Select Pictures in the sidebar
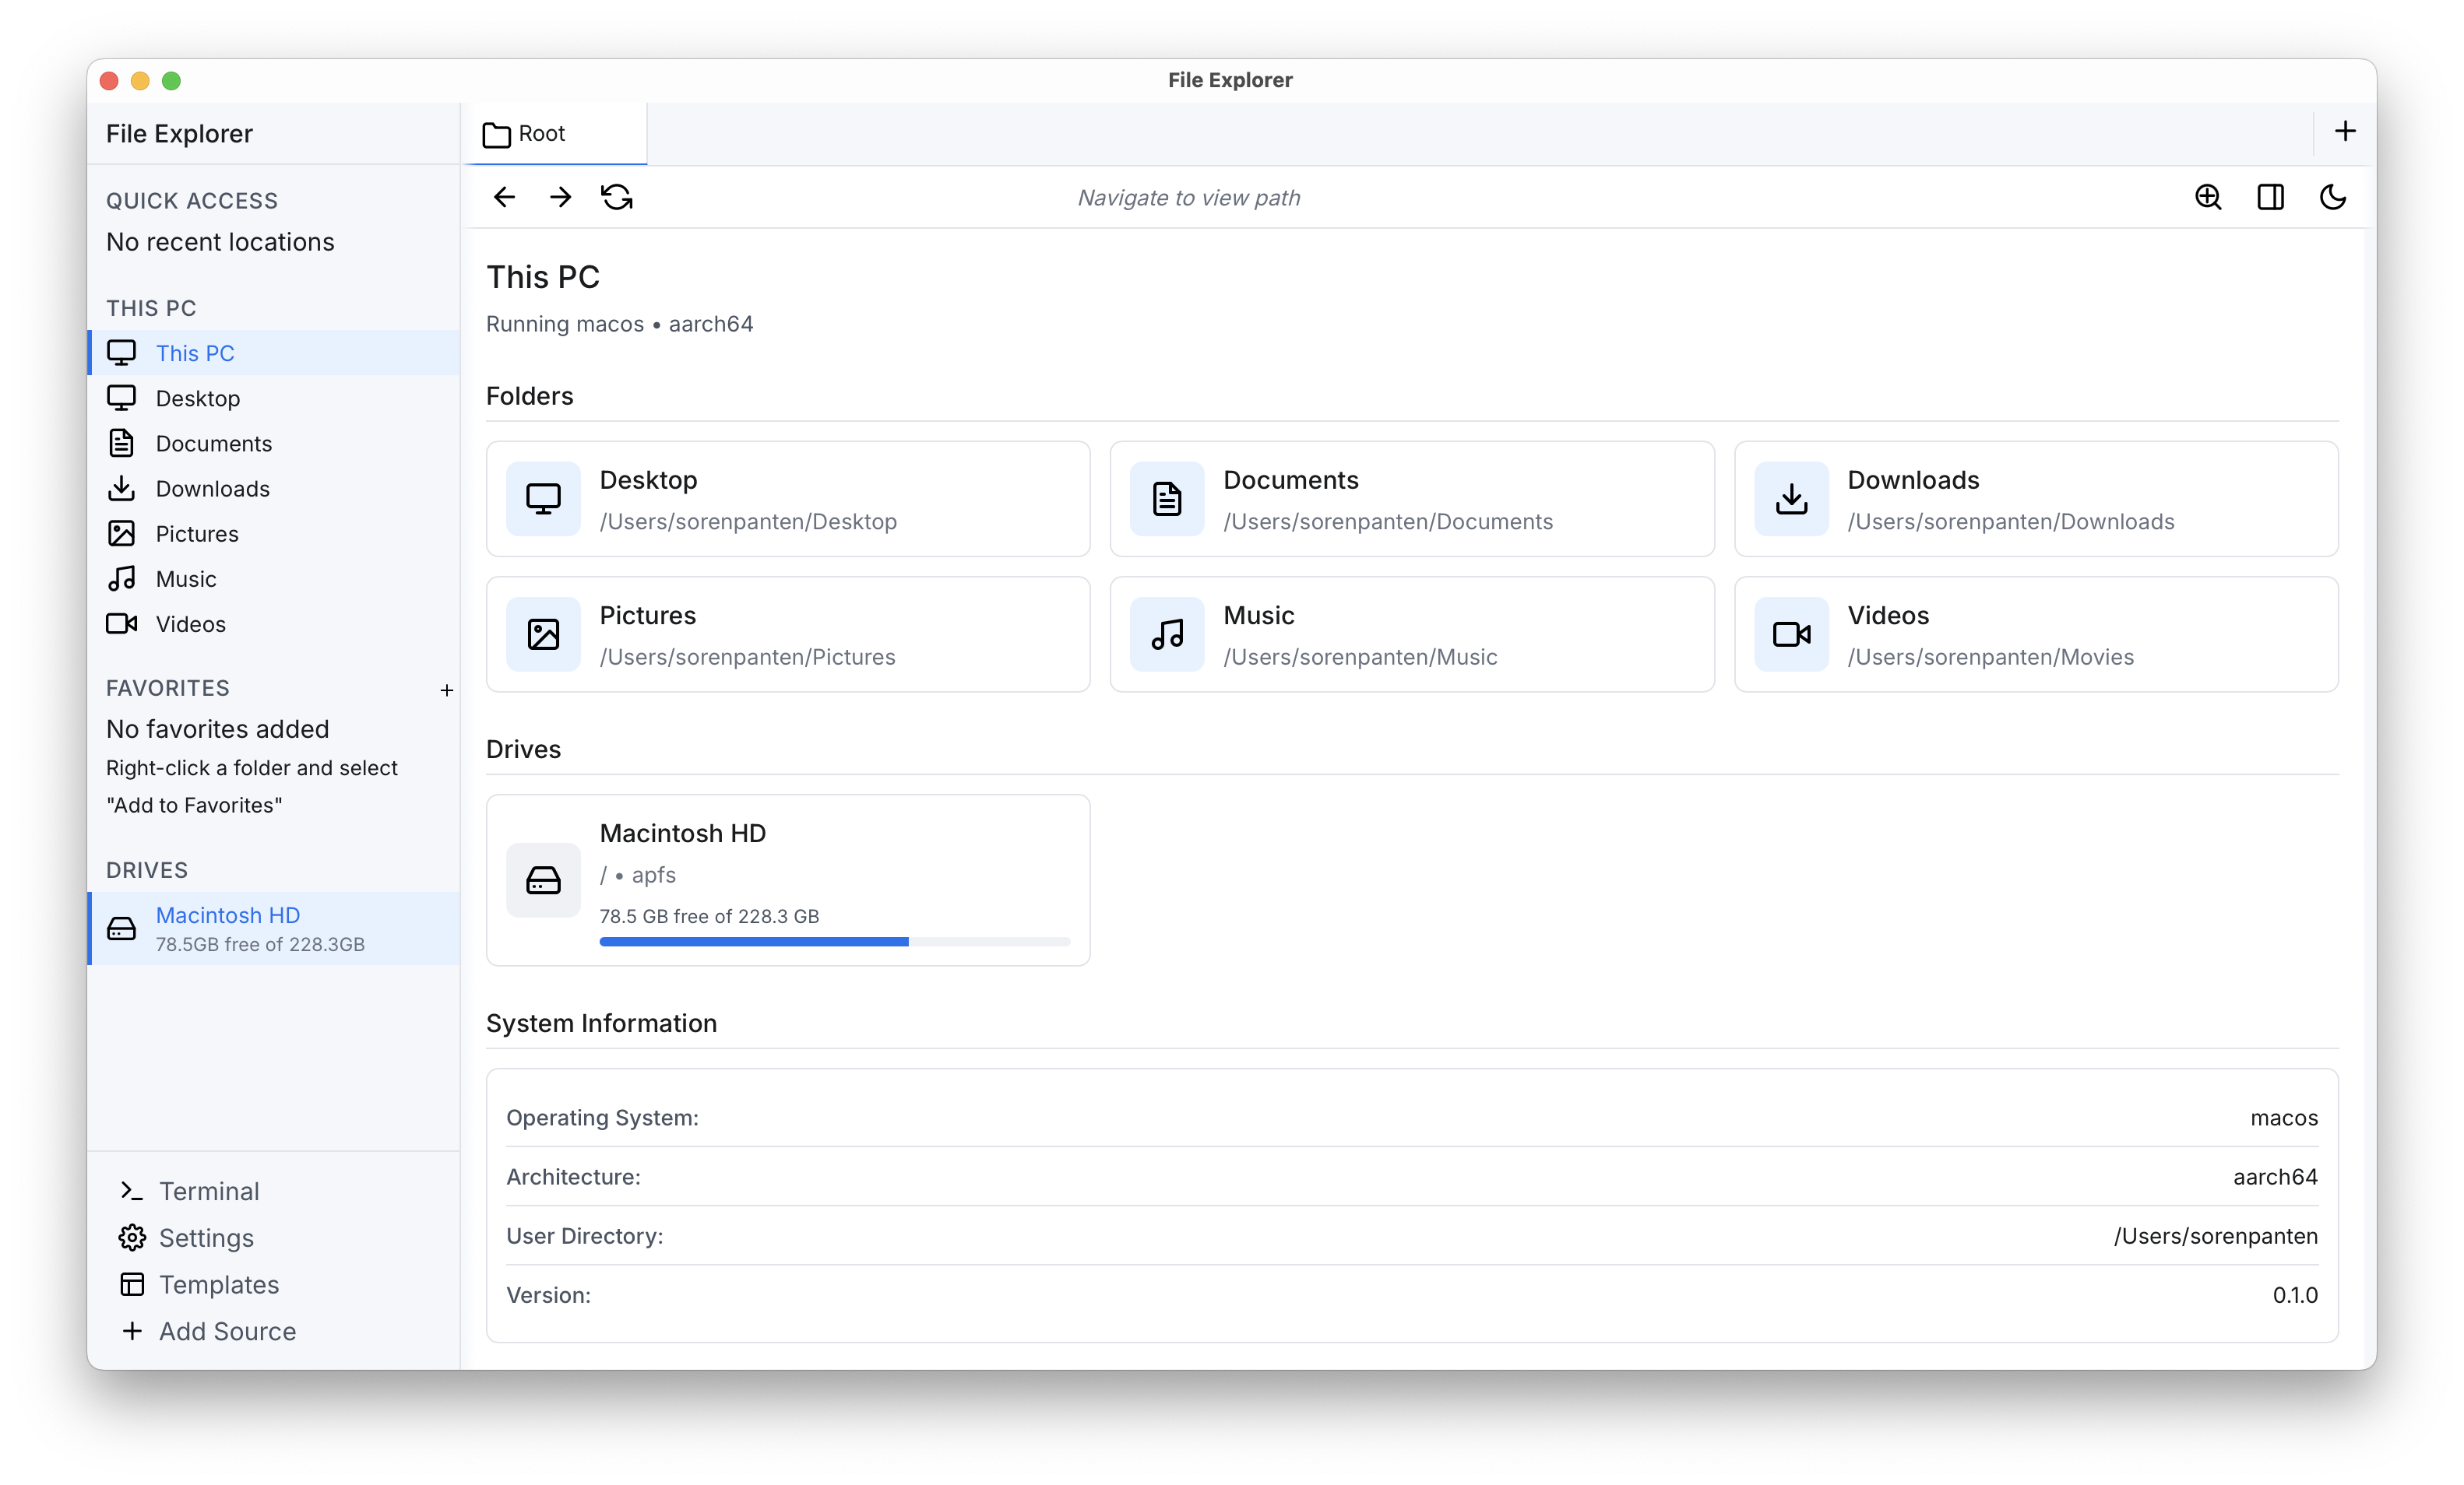Viewport: 2464px width, 1485px height. pos(197,534)
